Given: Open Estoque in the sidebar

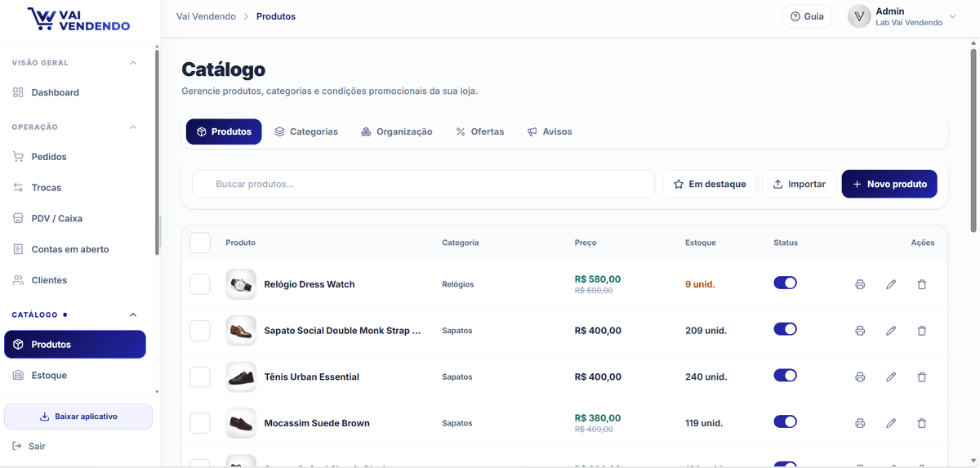Looking at the screenshot, I should [x=75, y=376].
